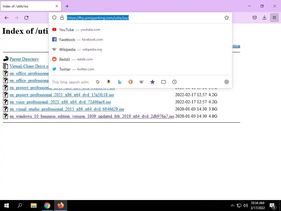Open en_visio_professional_2021 iso link
This screenshot has height=211, width=281.
pyautogui.click(x=60, y=102)
